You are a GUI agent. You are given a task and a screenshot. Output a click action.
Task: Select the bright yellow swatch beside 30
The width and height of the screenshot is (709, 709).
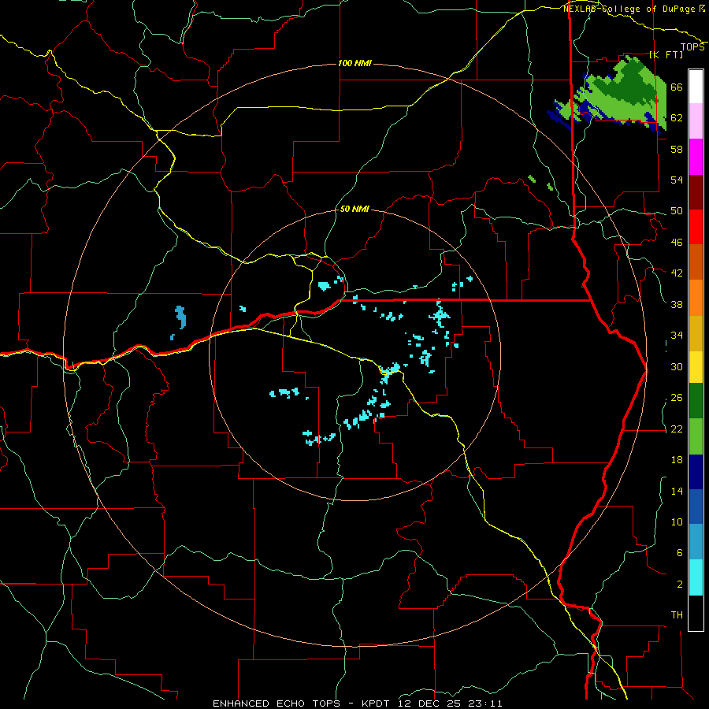tap(696, 367)
